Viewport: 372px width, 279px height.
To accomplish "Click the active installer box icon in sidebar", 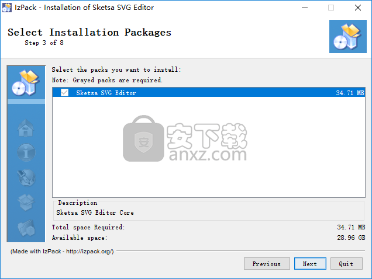I will (x=26, y=83).
